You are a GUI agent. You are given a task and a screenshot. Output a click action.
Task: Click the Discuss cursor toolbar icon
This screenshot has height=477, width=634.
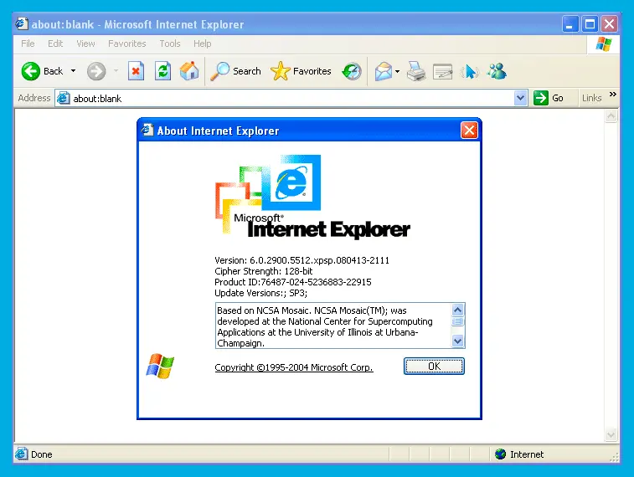[x=470, y=72]
